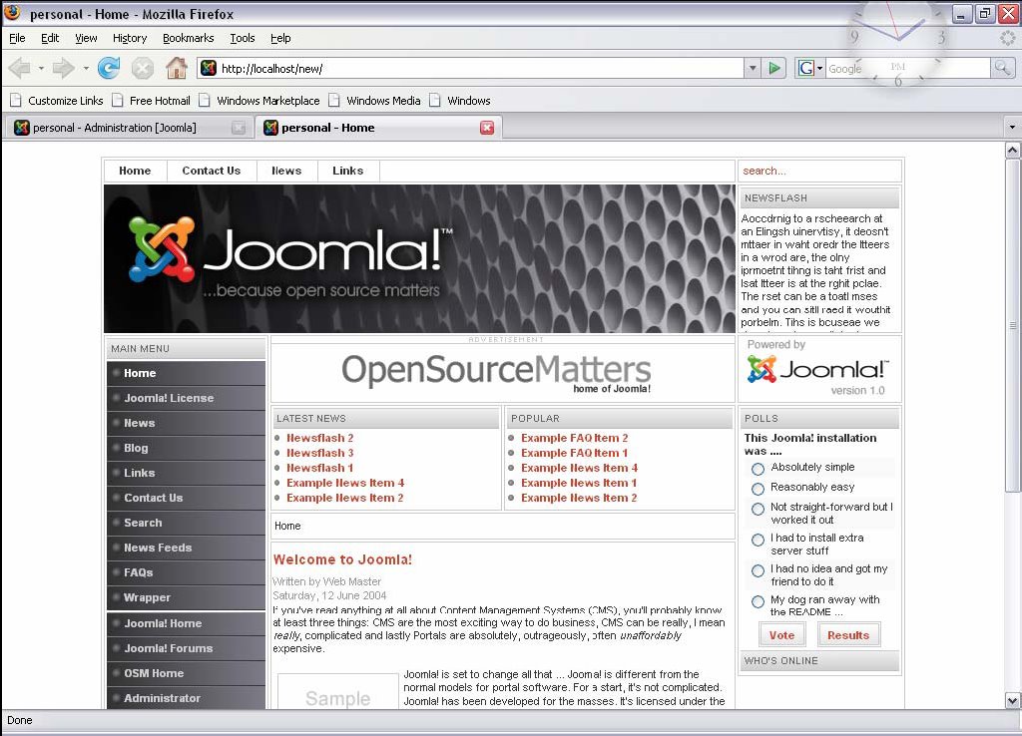Open Contact Us in top navigation
This screenshot has width=1022, height=736.
[x=212, y=171]
